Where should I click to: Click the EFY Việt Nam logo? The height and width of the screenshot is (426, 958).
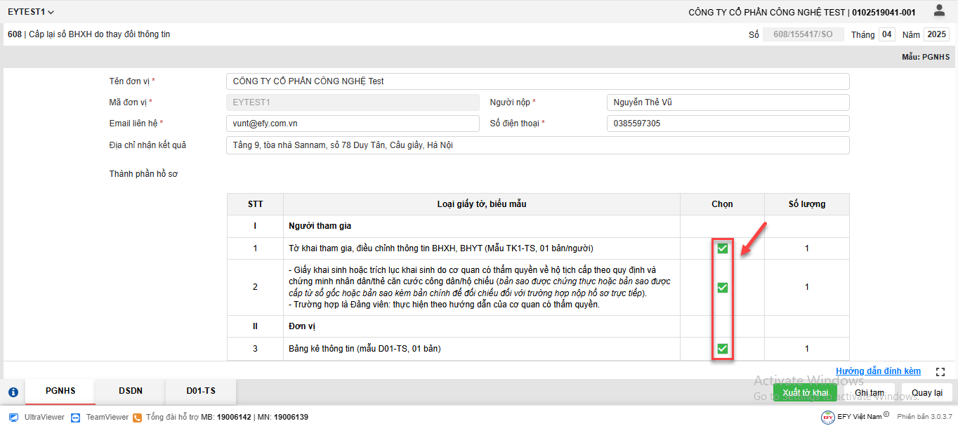coord(827,417)
